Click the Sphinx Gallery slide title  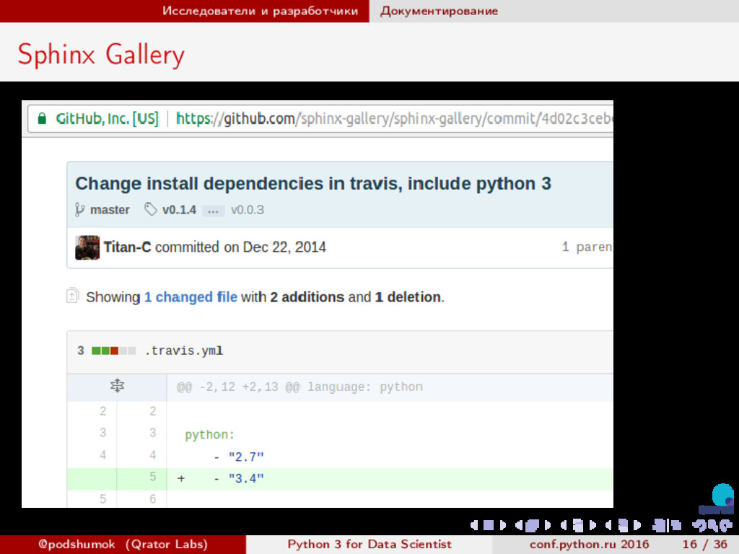(x=101, y=54)
